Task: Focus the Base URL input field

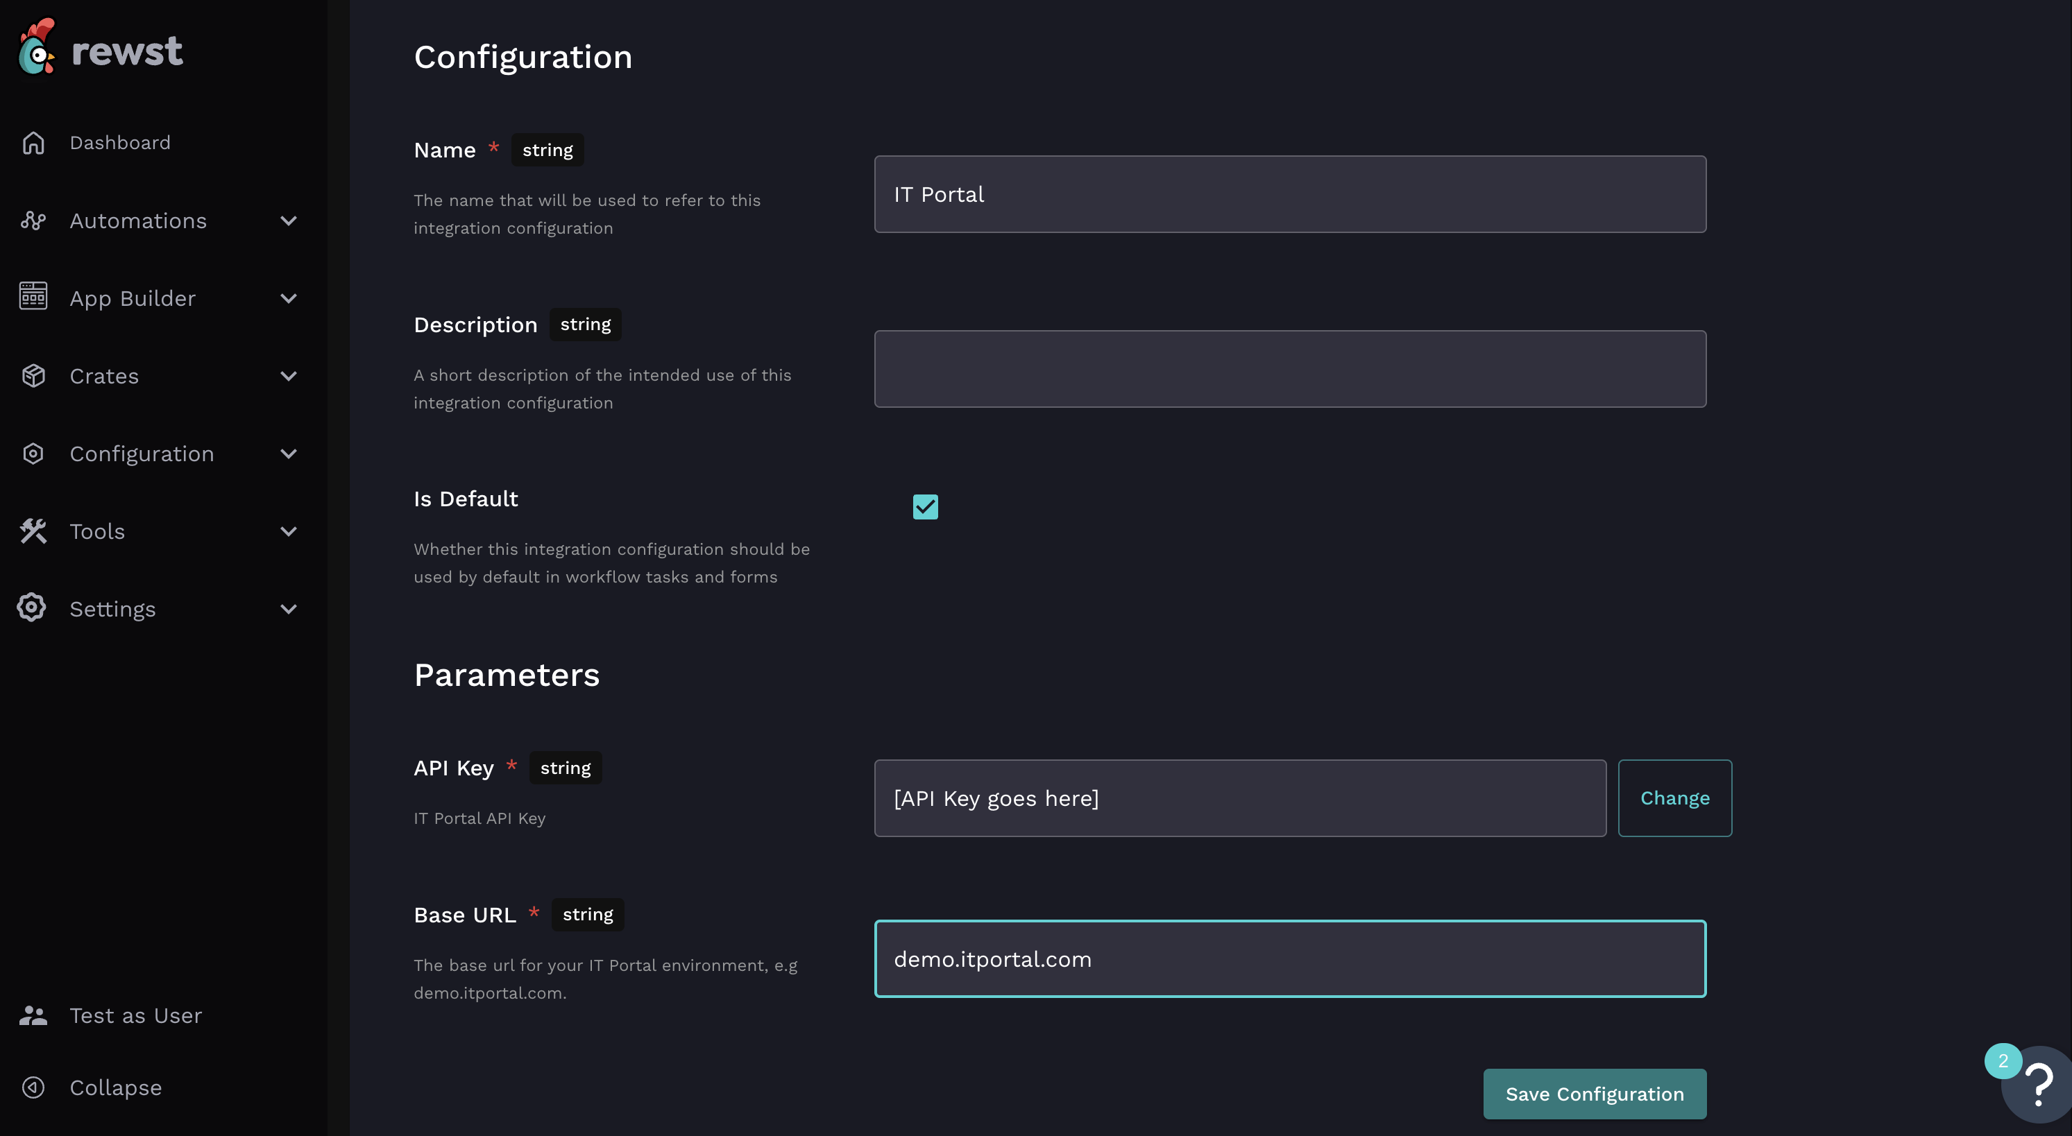Action: (x=1289, y=958)
